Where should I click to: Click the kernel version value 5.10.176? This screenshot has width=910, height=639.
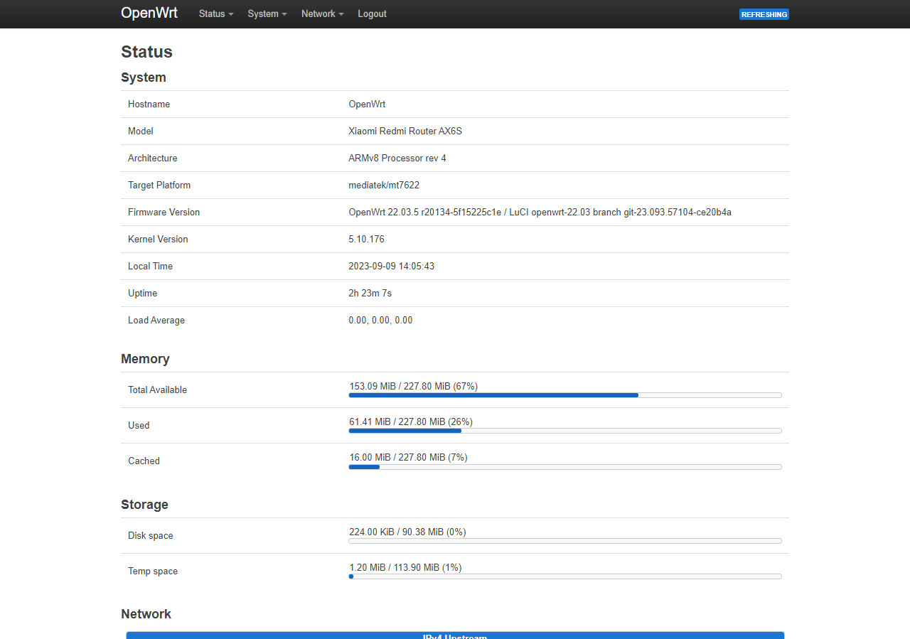(x=366, y=240)
